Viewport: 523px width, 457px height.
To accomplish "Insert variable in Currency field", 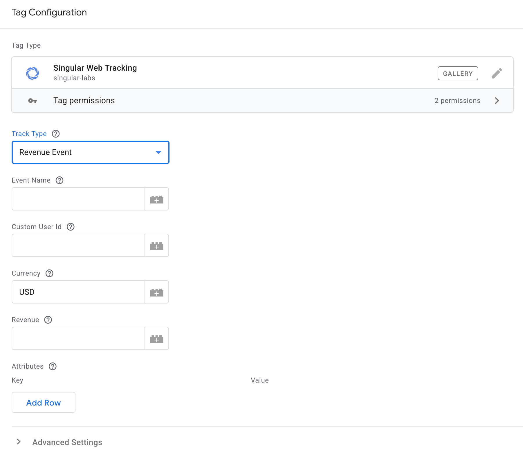I will coord(156,292).
